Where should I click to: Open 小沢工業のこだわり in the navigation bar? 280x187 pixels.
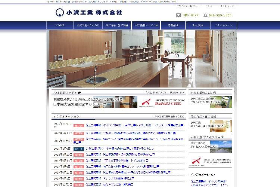pos(88,25)
